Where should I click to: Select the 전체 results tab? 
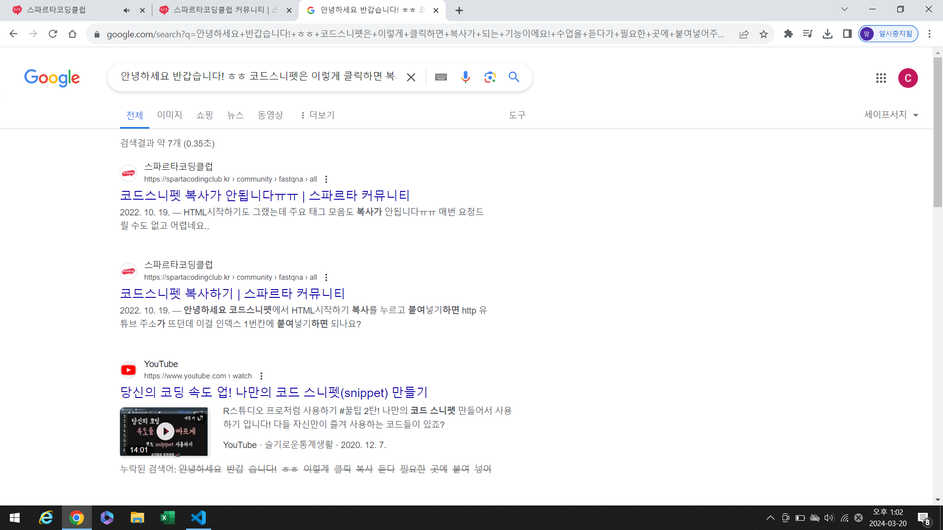pyautogui.click(x=135, y=115)
